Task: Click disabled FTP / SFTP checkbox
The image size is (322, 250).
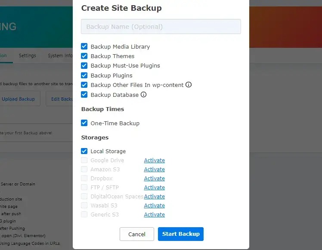Action: 84,187
